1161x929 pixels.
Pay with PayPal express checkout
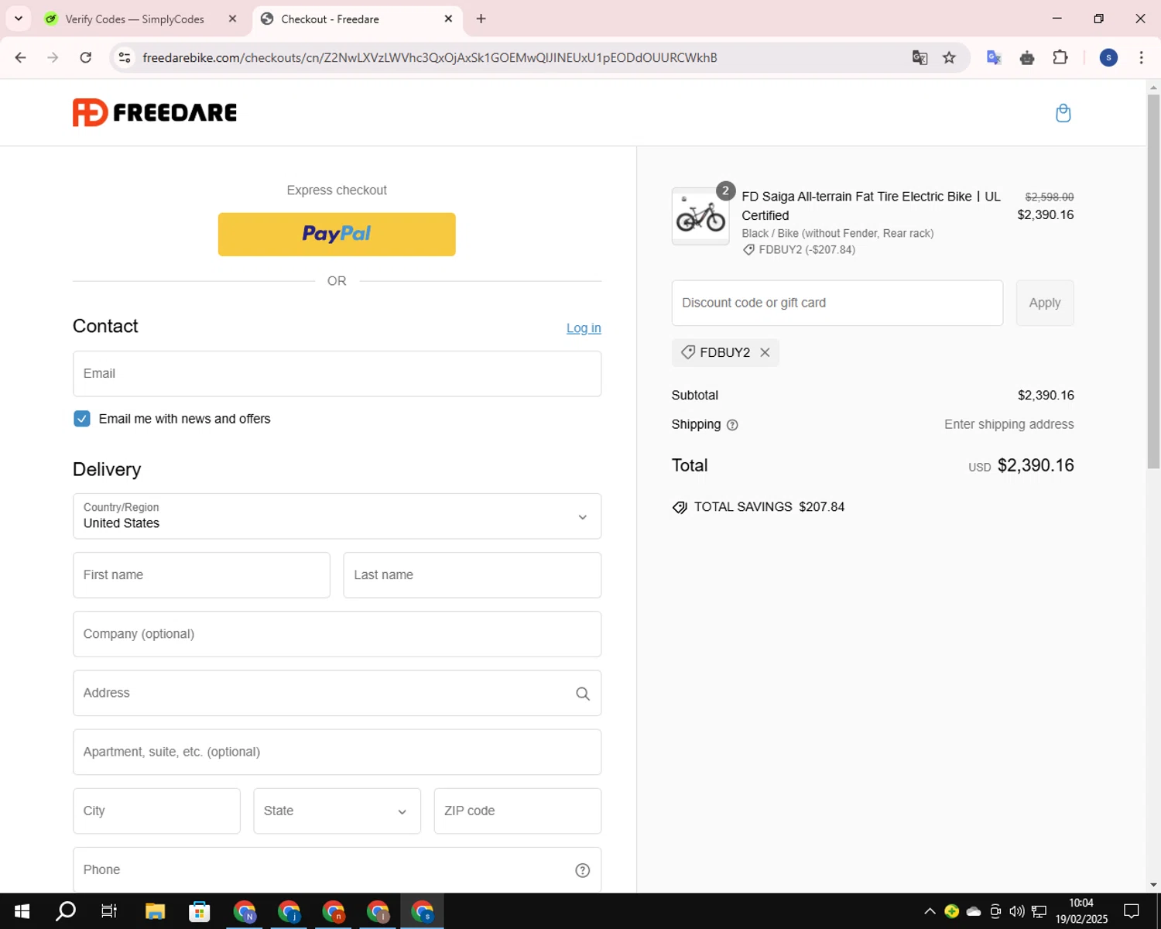(x=337, y=235)
